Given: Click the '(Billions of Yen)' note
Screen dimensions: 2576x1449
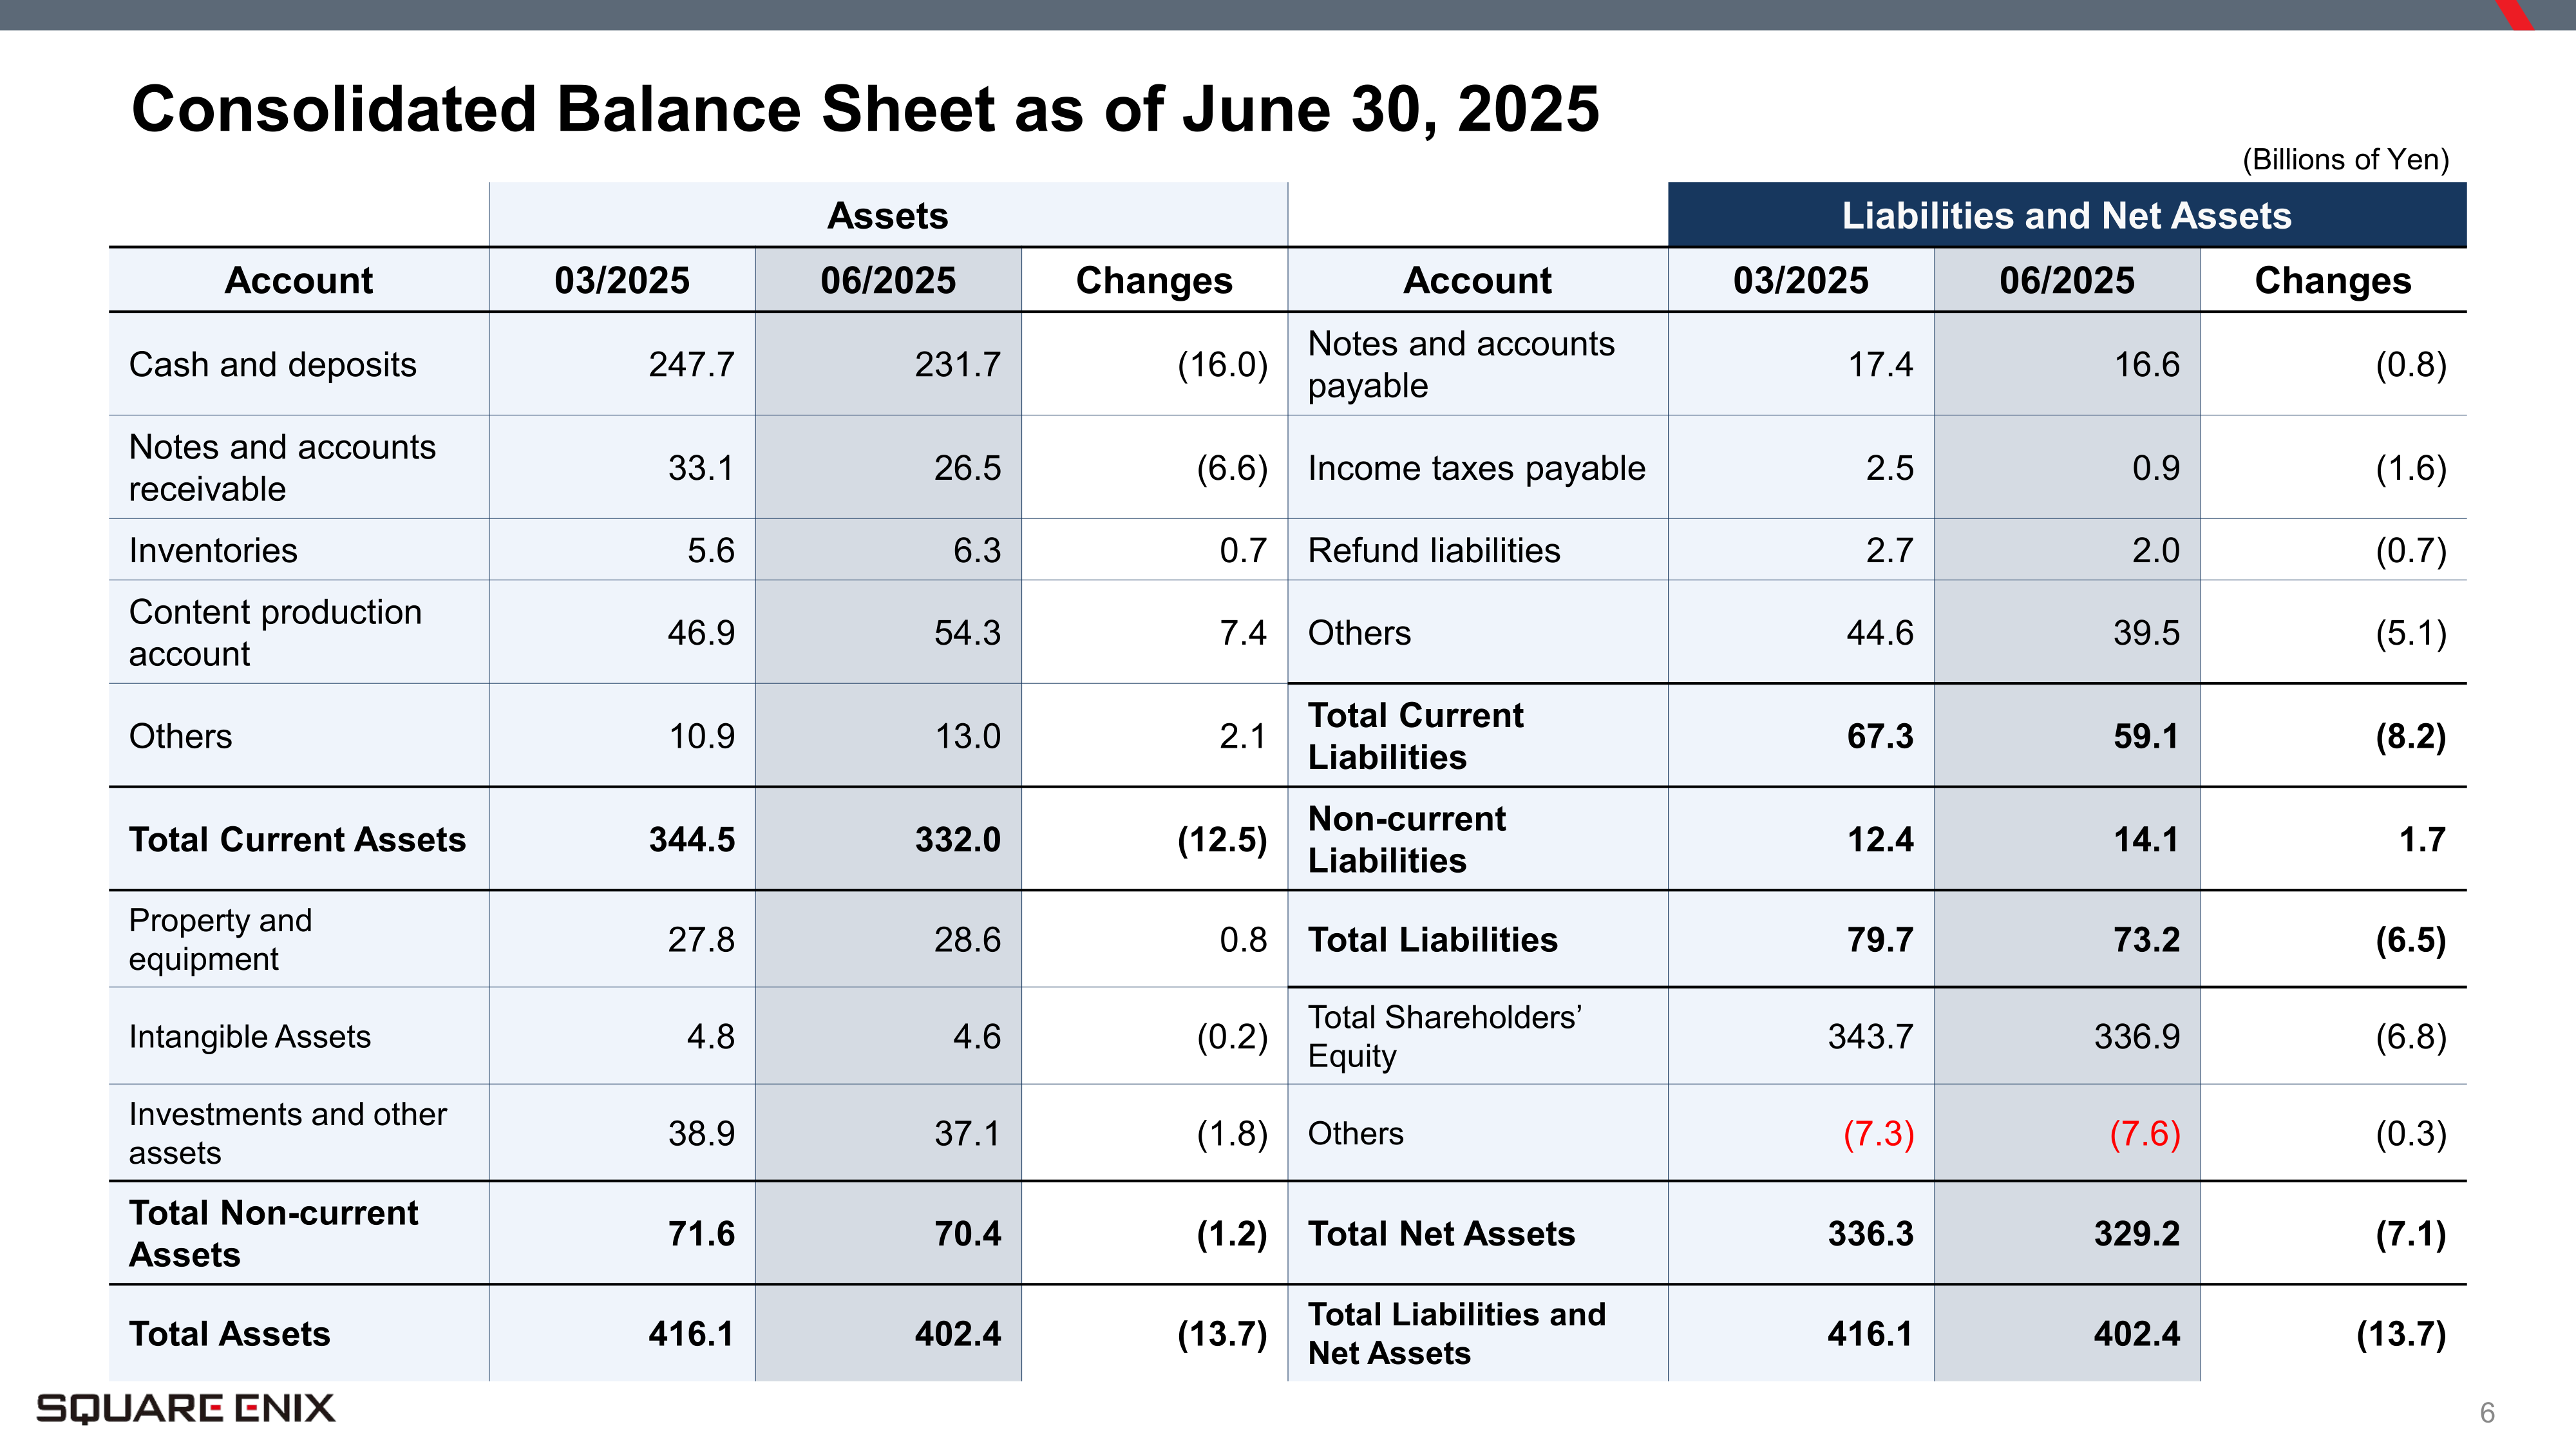Looking at the screenshot, I should [x=2345, y=159].
